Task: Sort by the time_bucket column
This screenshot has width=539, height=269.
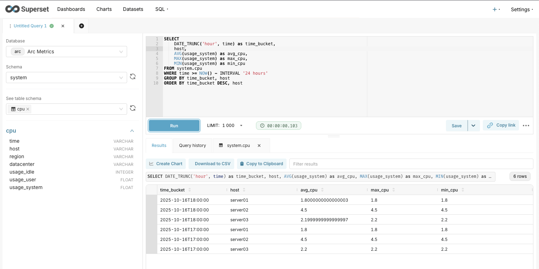Action: pyautogui.click(x=190, y=190)
